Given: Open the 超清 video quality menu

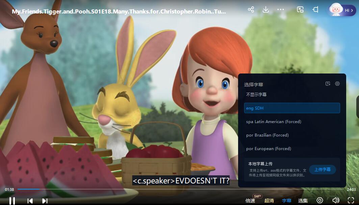Looking at the screenshot, I should click(269, 201).
